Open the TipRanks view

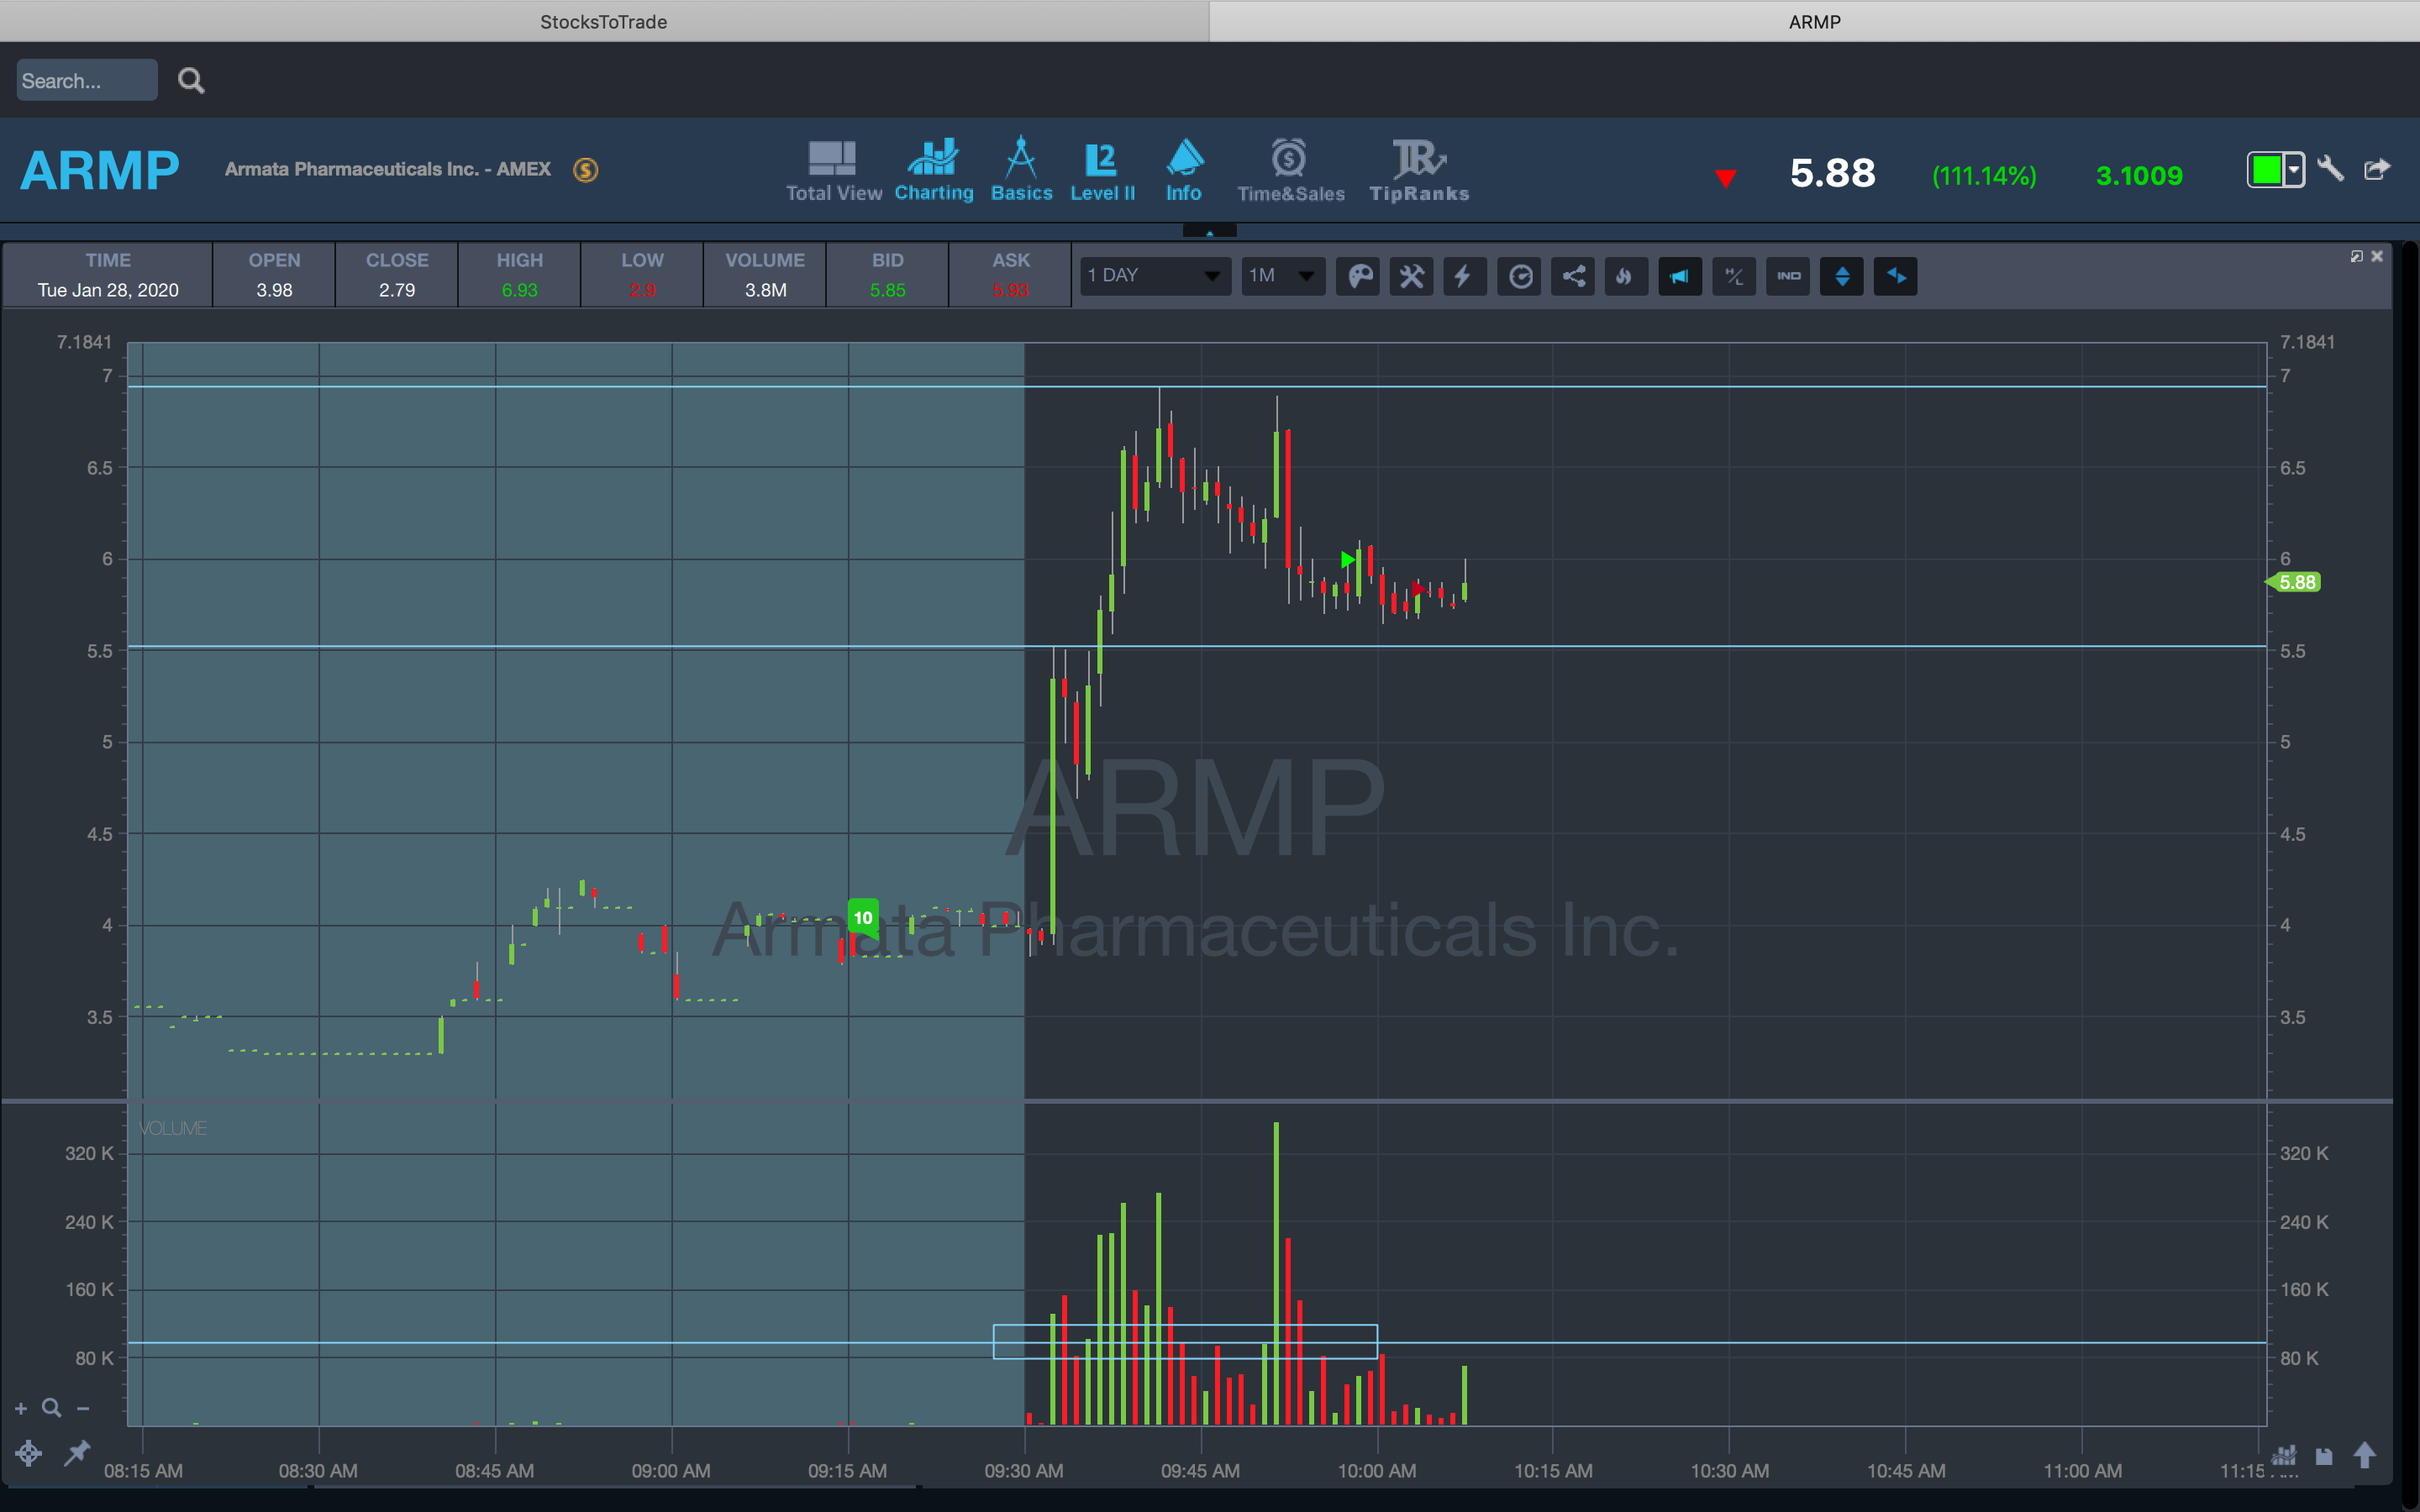point(1418,170)
